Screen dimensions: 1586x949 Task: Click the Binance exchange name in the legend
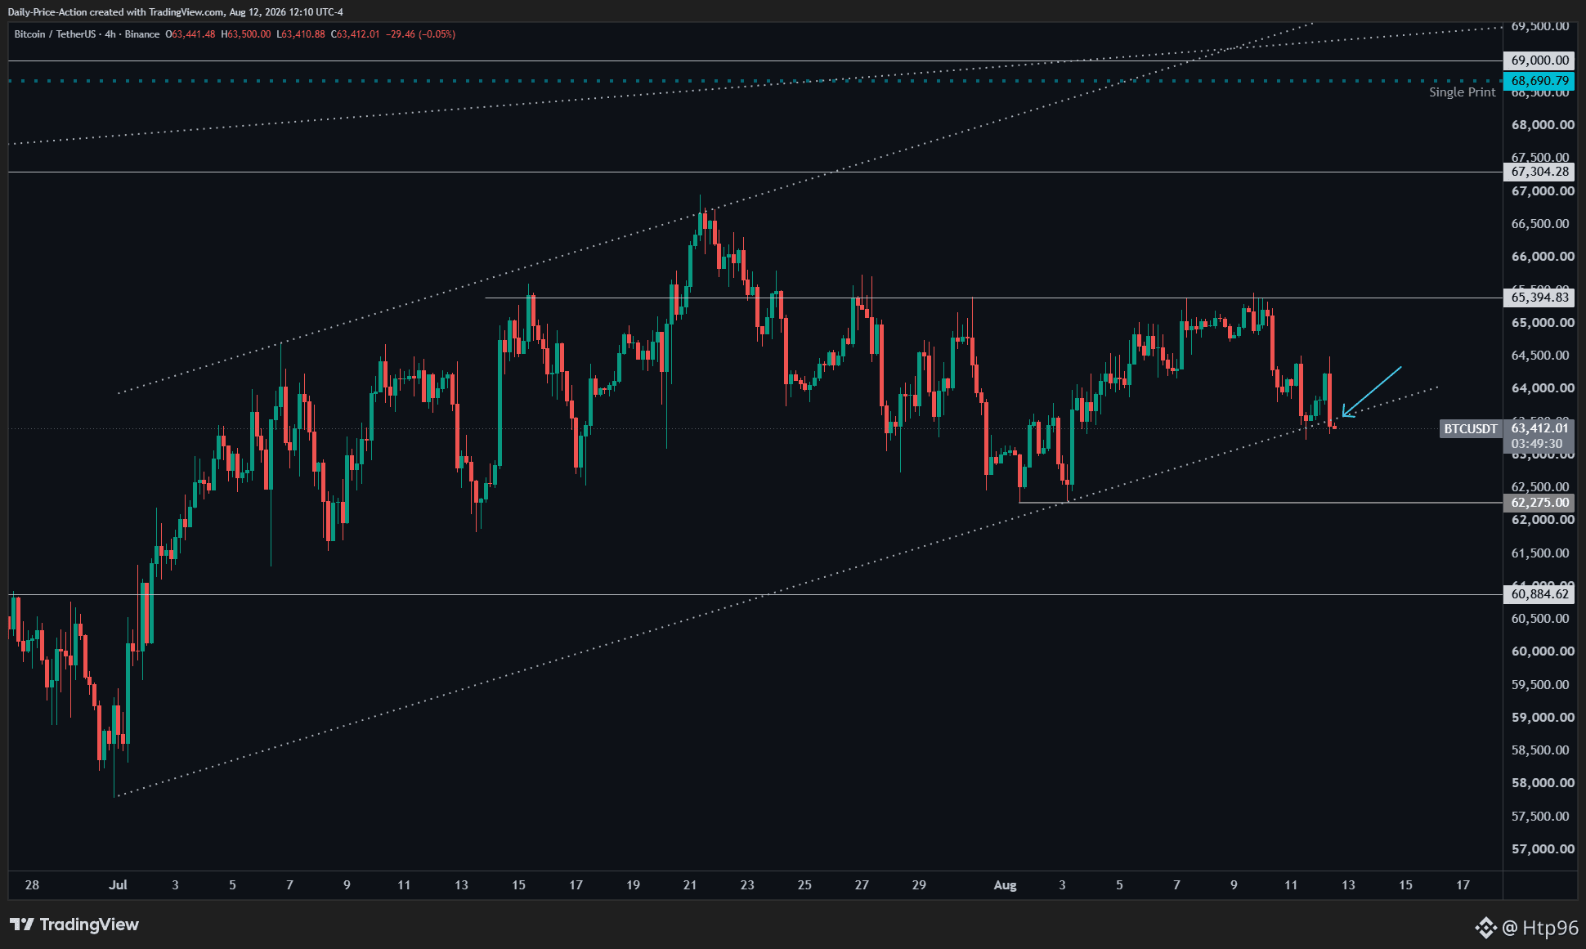[142, 34]
